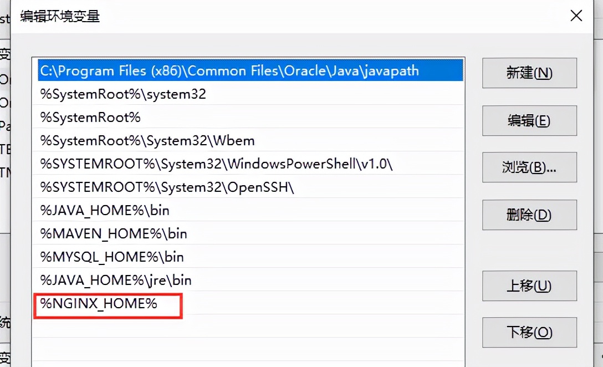Click the 删除(D) button
The image size is (603, 367).
tap(529, 215)
